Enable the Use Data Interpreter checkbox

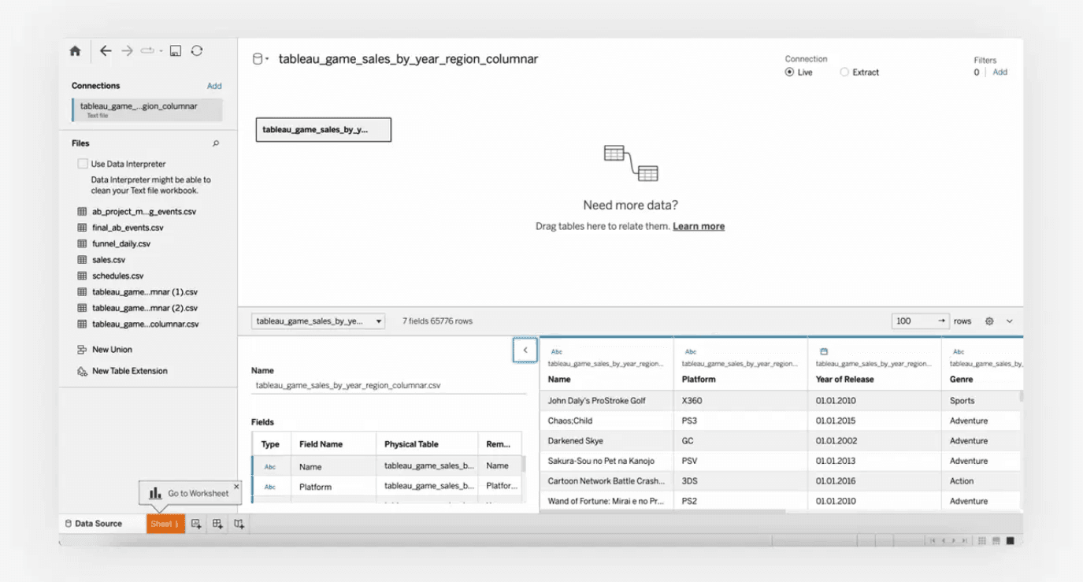pyautogui.click(x=83, y=164)
